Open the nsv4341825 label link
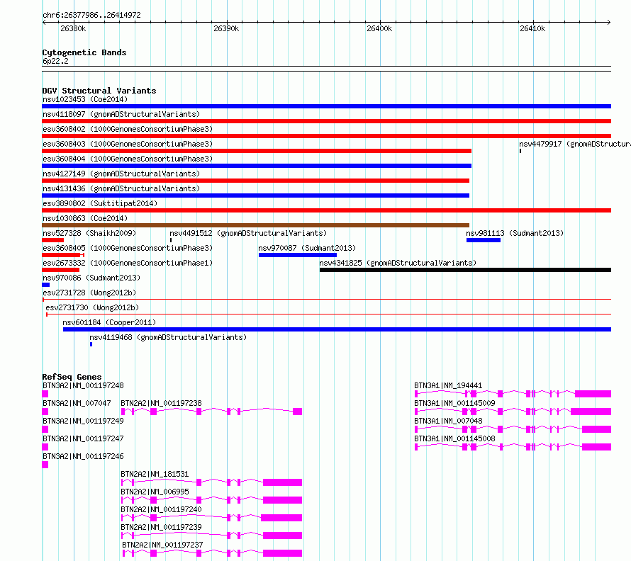 398,263
